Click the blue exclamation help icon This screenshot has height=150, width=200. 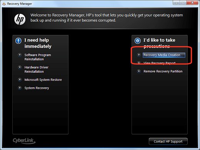coord(18,41)
